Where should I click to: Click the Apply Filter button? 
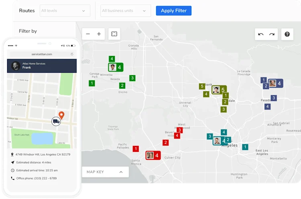tap(173, 11)
